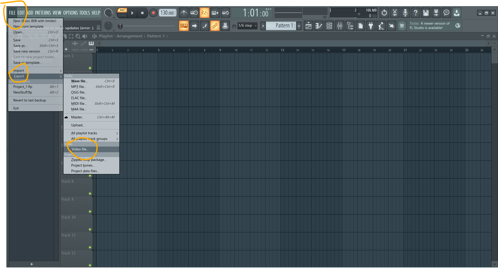Select Video file... in Export submenu
Viewport: 498px width, 268px height.
tap(91, 149)
